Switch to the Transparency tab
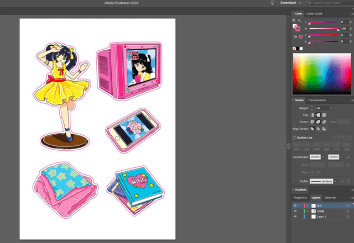The height and width of the screenshot is (243, 354). point(317,100)
